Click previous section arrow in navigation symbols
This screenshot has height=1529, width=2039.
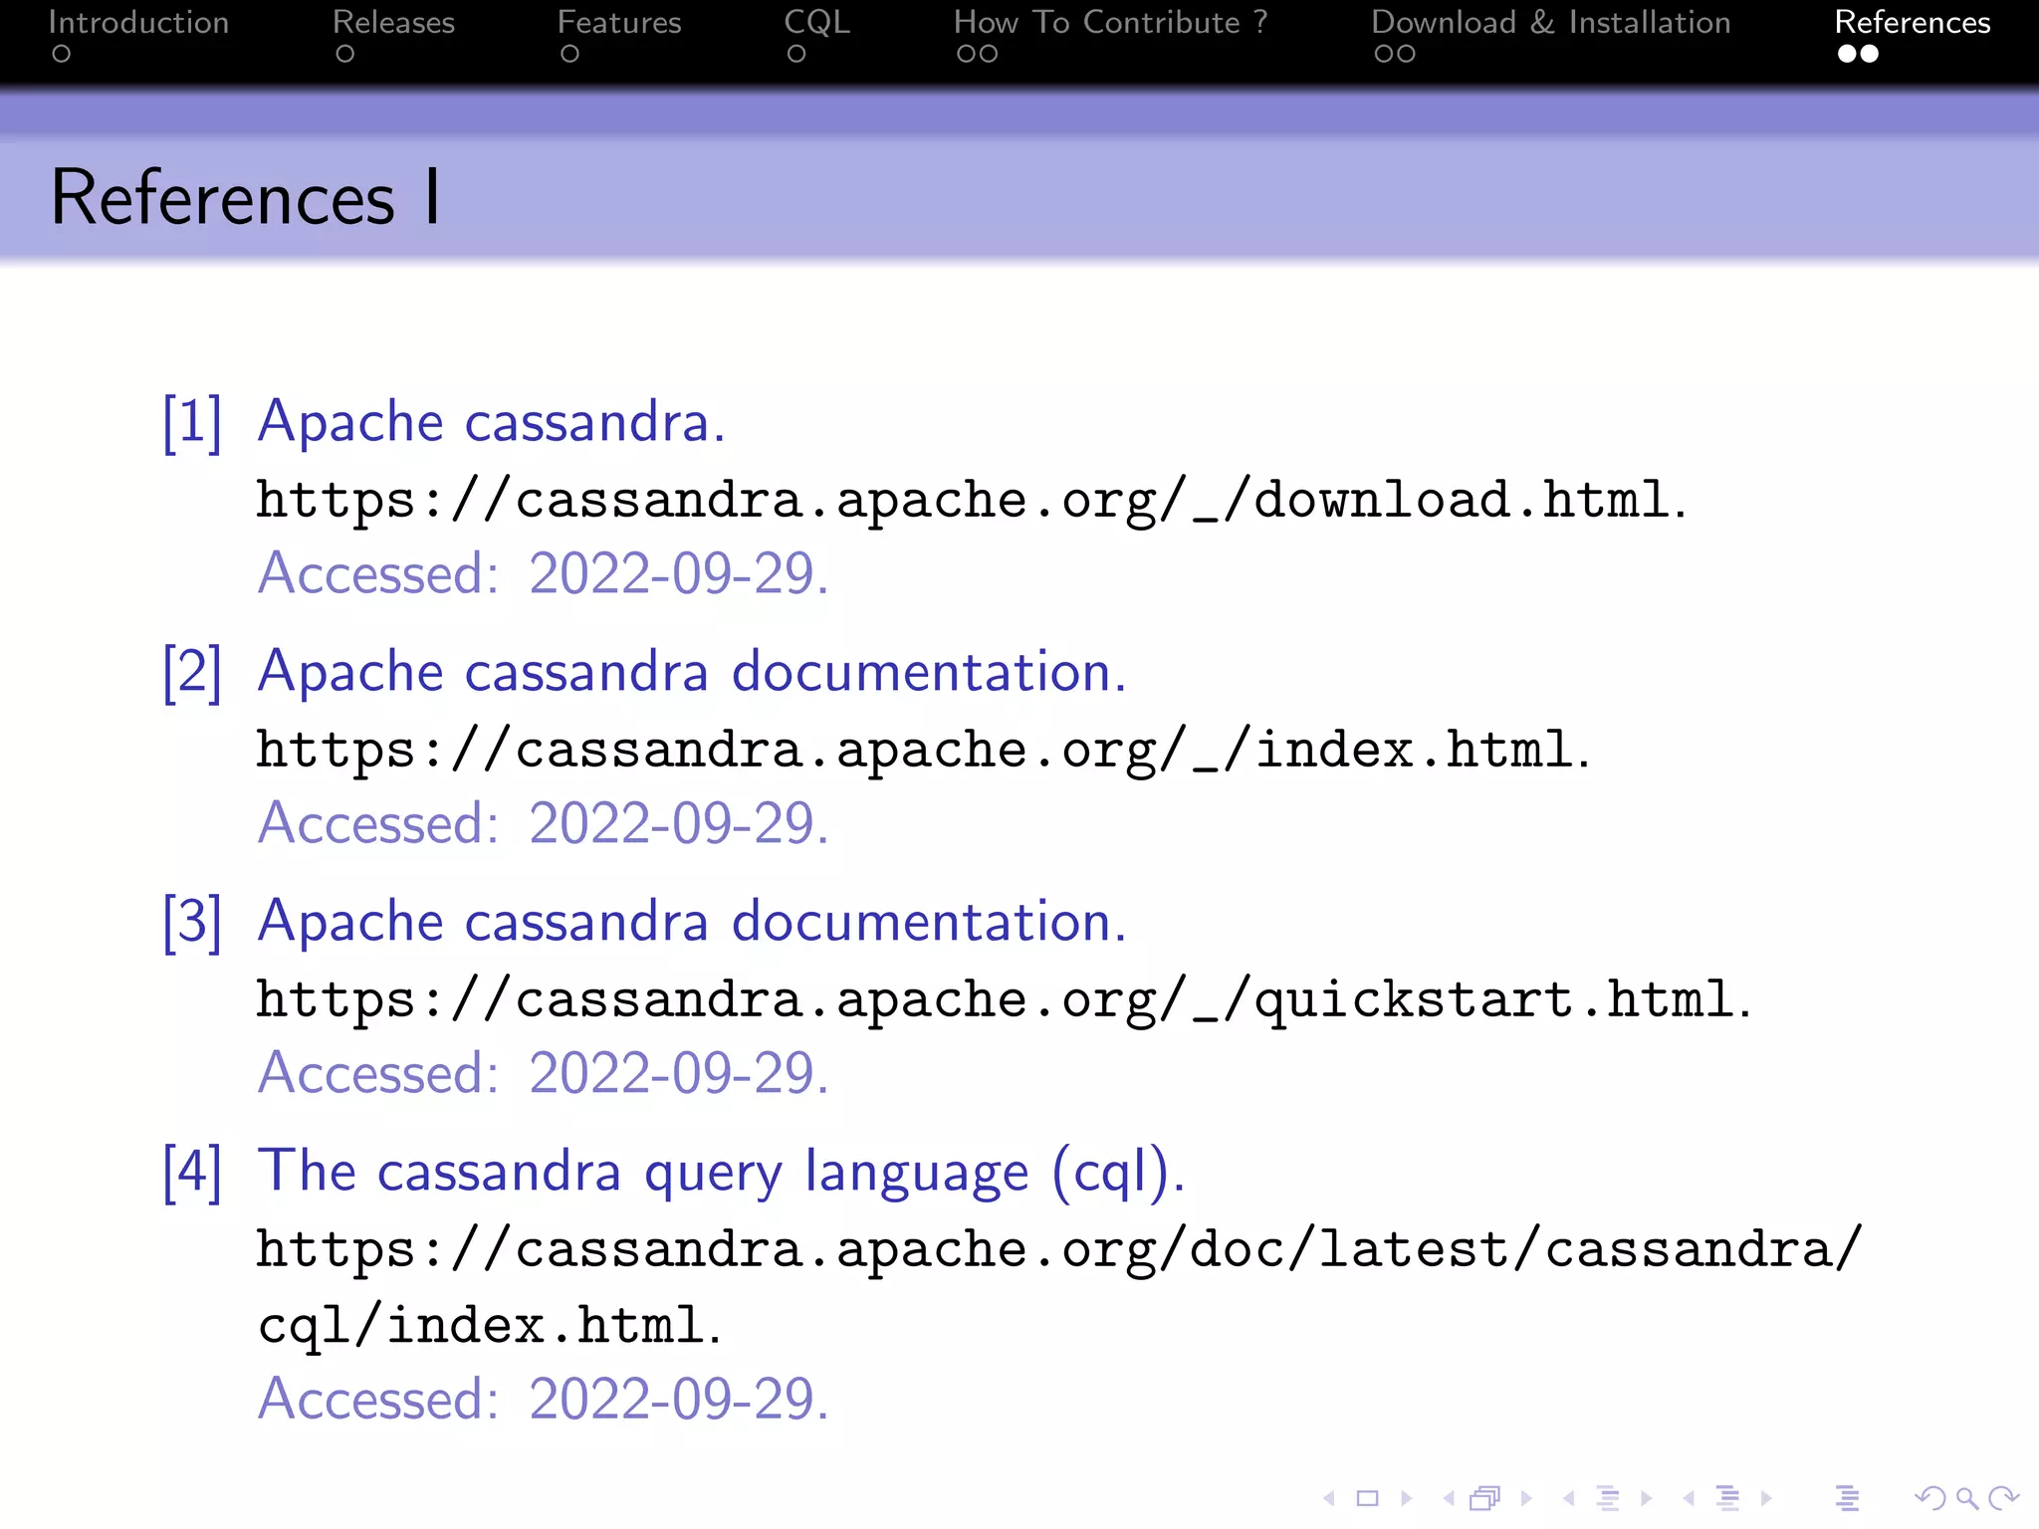(x=1689, y=1498)
